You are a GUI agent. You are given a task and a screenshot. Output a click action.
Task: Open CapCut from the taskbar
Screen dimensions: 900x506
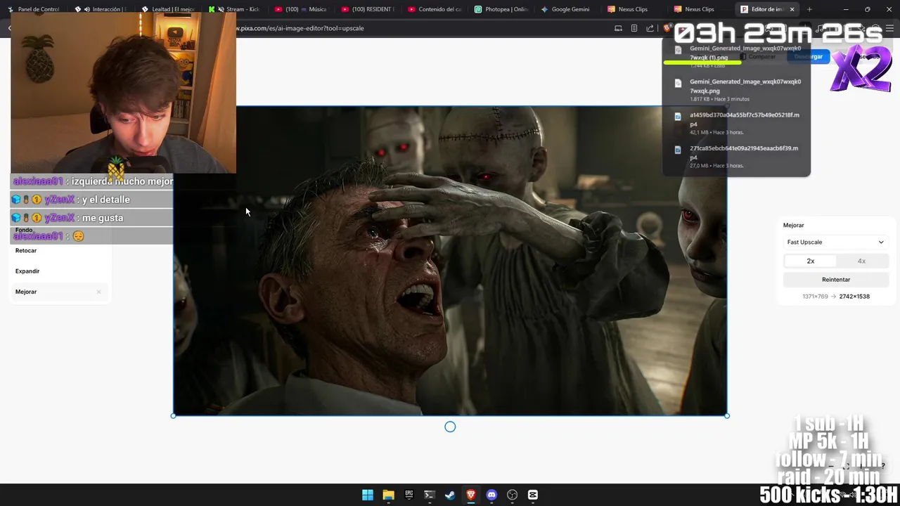tap(533, 495)
